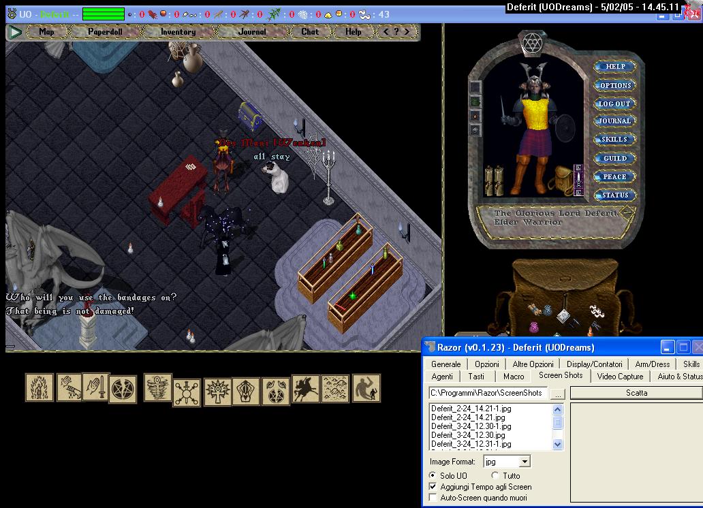Switch to the Arm/Dress tab
The image size is (703, 508).
(x=653, y=364)
